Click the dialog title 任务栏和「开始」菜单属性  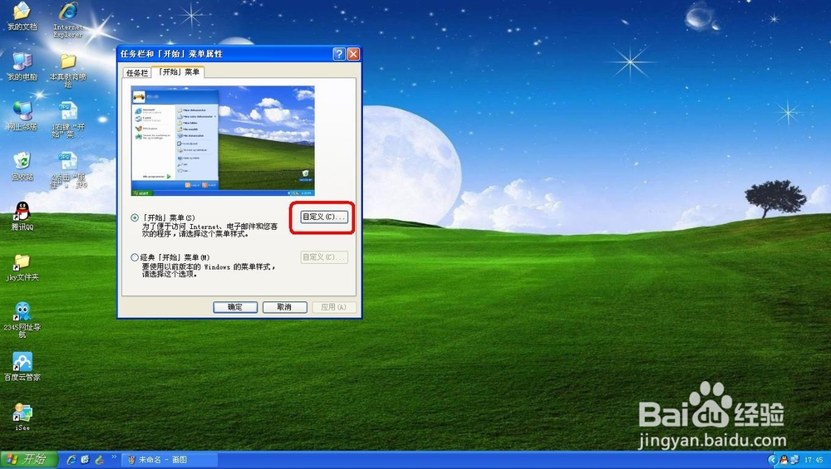pyautogui.click(x=171, y=54)
